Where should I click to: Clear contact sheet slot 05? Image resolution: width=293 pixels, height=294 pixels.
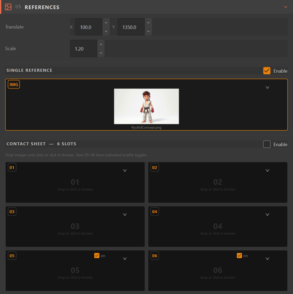(125, 258)
